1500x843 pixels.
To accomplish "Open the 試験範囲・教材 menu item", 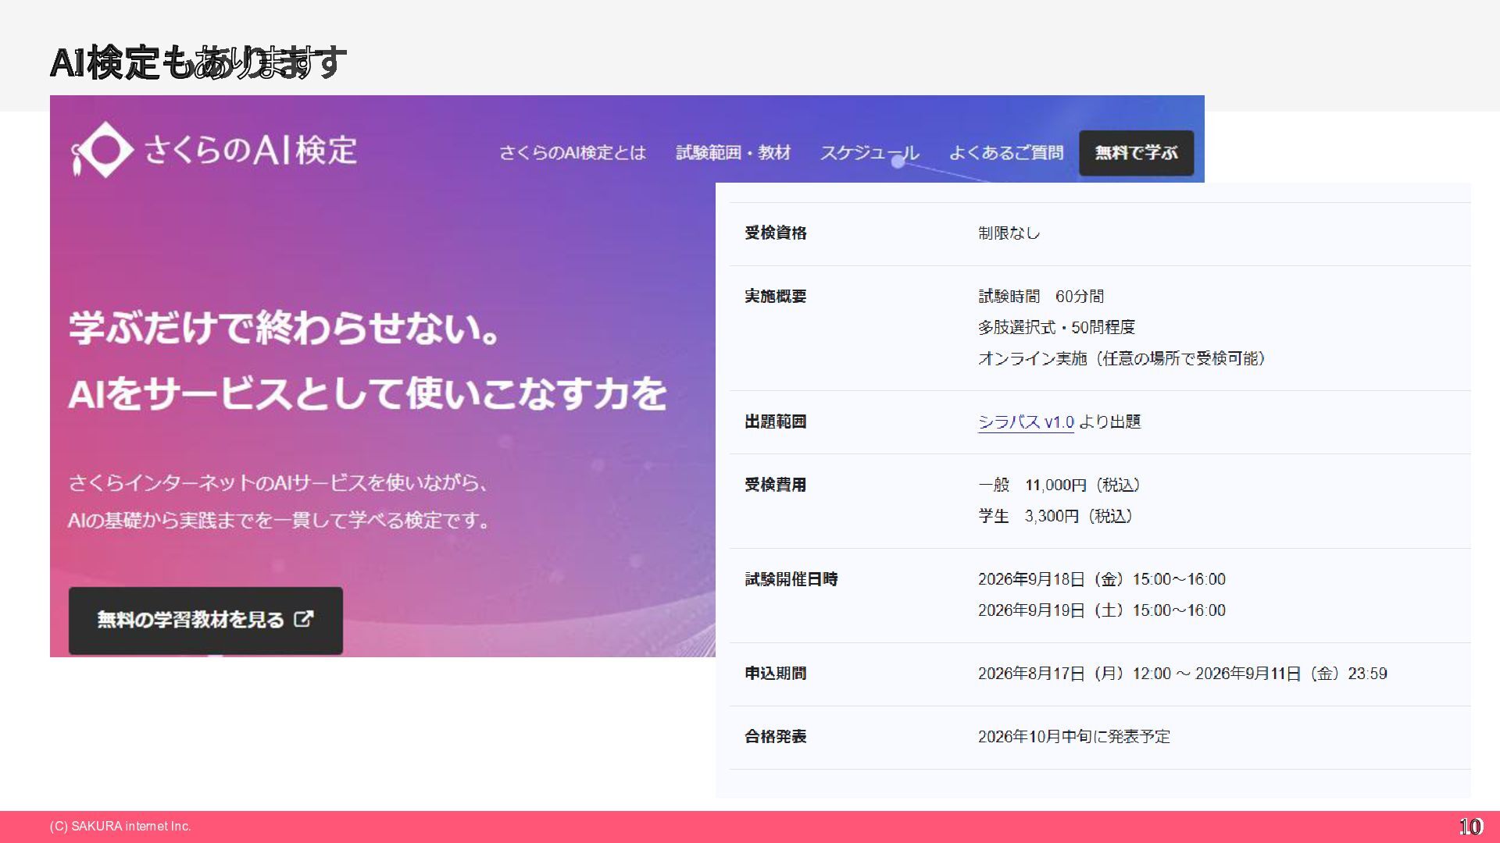I will pyautogui.click(x=733, y=153).
